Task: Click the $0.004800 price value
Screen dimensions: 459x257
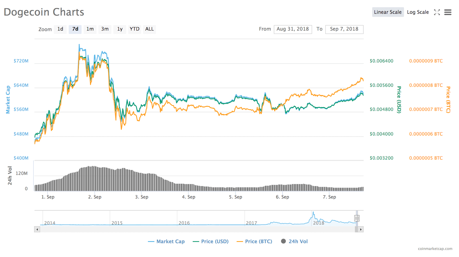Action: pyautogui.click(x=382, y=109)
